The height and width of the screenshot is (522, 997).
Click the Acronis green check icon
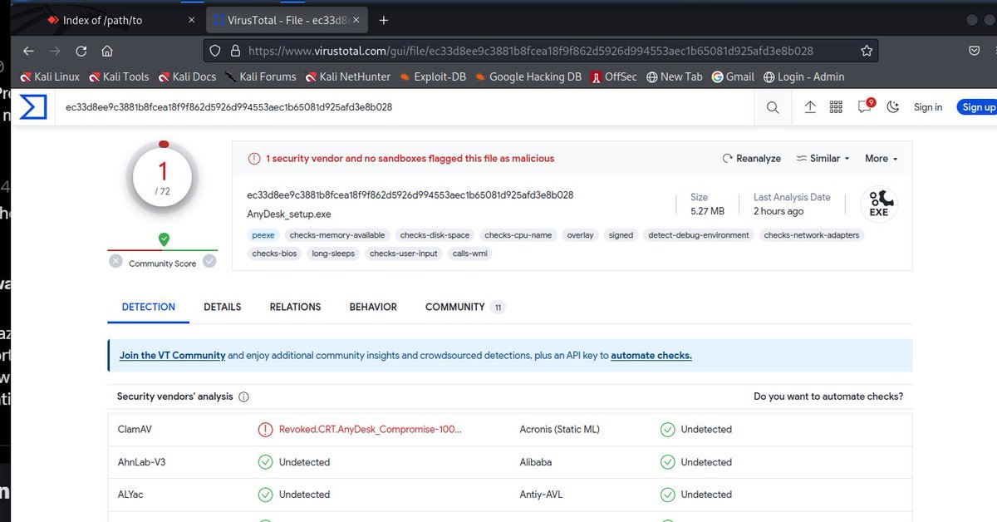pos(667,430)
